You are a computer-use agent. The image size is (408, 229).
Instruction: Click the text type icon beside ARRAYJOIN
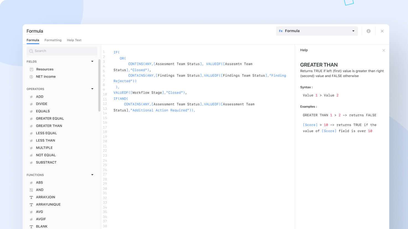point(31,197)
